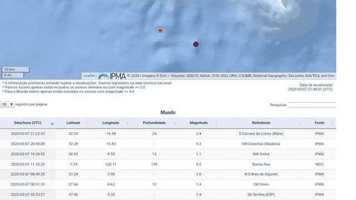Screen dimensions: 356x200
Task: Click the IPMA logo in map attribution
Action: tap(112, 76)
